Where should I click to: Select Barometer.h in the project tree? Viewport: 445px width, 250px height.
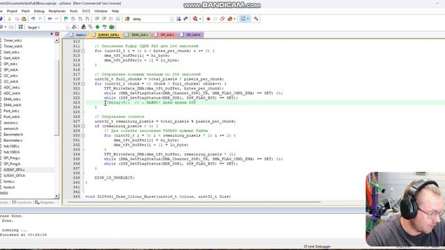pos(13,135)
